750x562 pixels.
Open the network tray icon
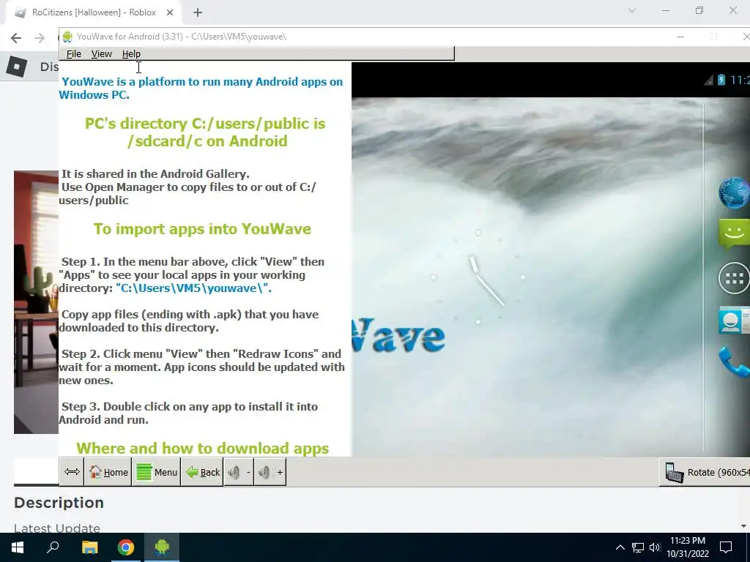638,547
